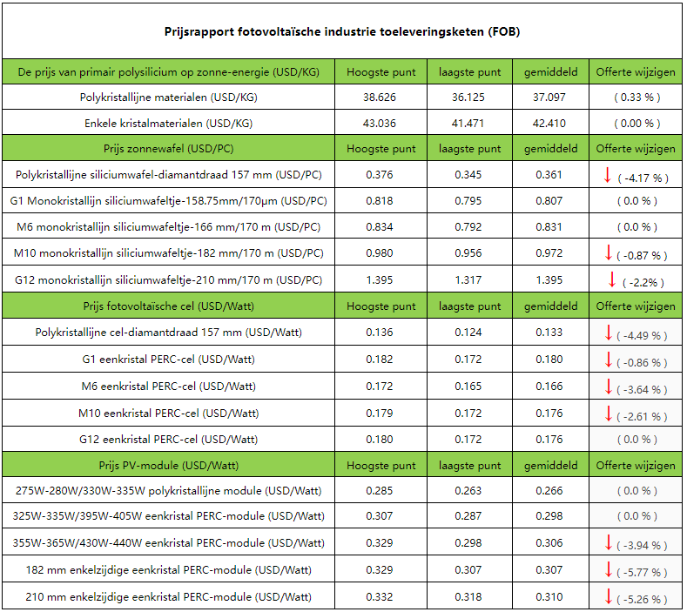The height and width of the screenshot is (612, 687).
Task: Select value 0.818
Action: point(380,201)
